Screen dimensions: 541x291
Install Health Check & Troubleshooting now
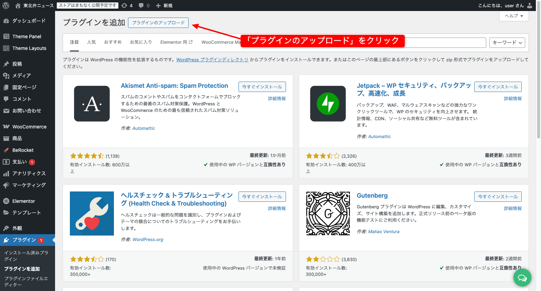262,197
